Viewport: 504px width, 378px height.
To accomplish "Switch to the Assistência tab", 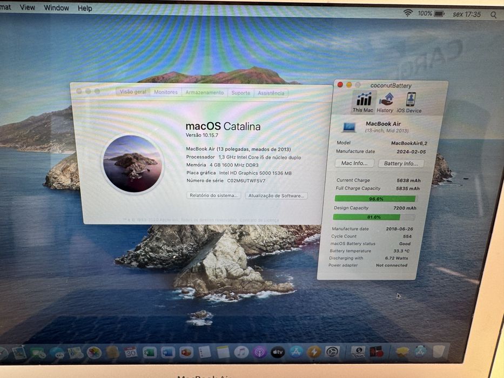I will pyautogui.click(x=271, y=93).
